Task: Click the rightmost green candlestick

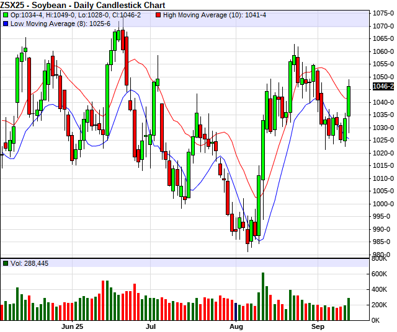Action: pyautogui.click(x=349, y=101)
